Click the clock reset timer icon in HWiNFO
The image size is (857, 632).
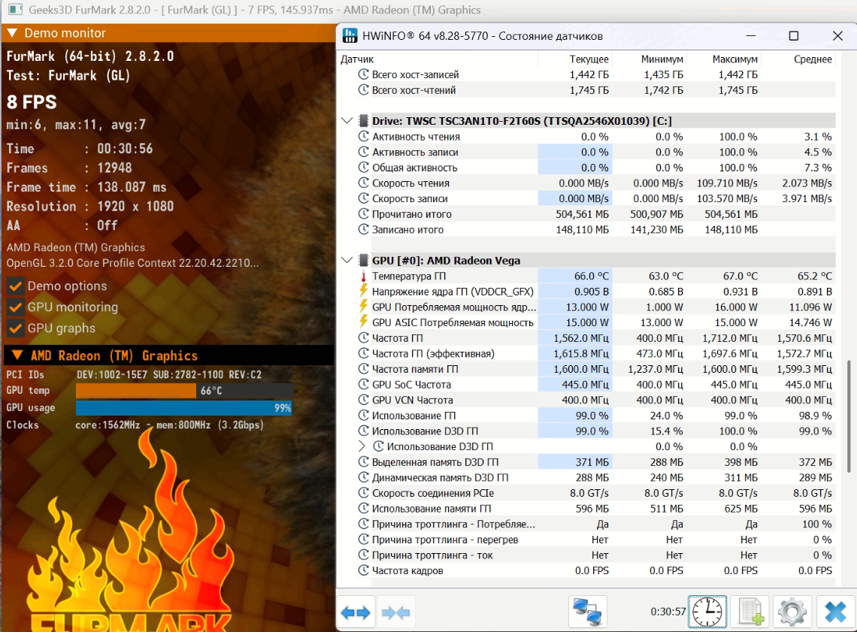tap(707, 612)
